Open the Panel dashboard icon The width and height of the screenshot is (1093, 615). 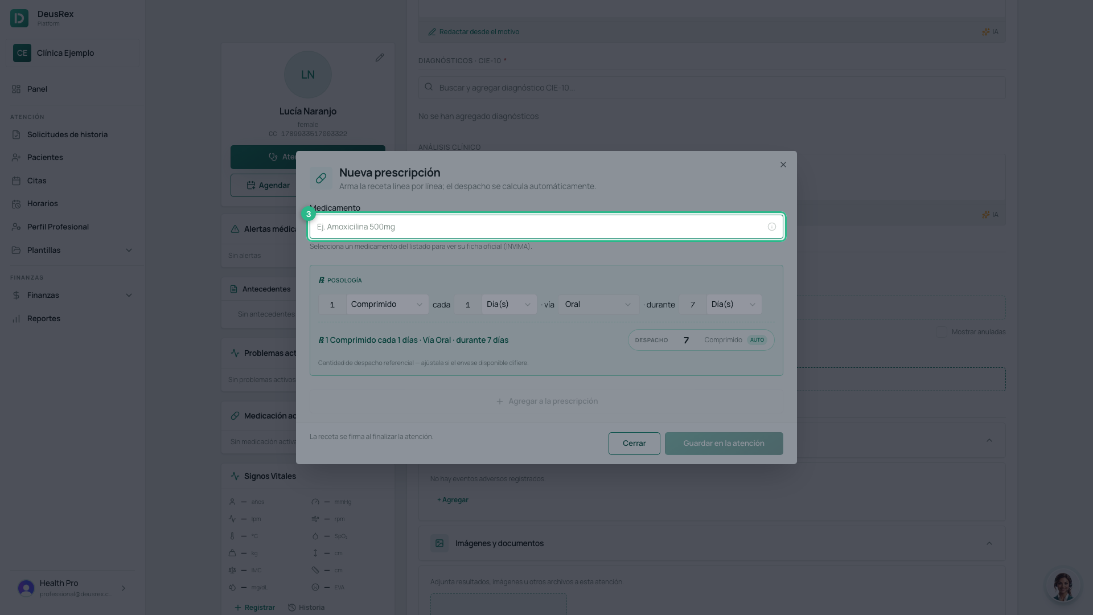(16, 89)
